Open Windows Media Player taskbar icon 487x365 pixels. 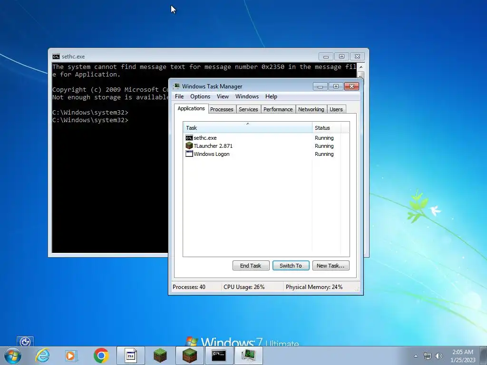[x=70, y=355]
